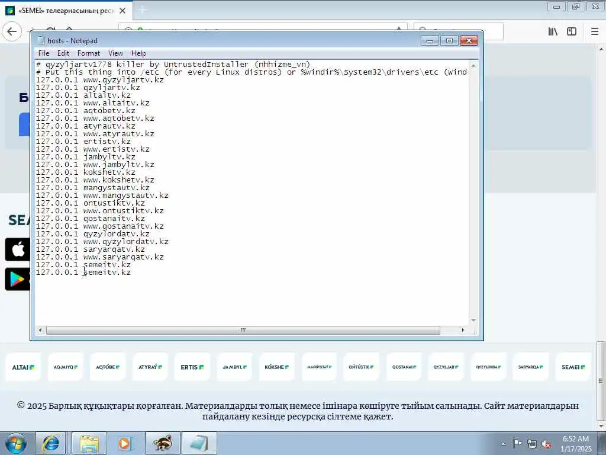Open the AQTOBE channel logo link

[x=108, y=367]
